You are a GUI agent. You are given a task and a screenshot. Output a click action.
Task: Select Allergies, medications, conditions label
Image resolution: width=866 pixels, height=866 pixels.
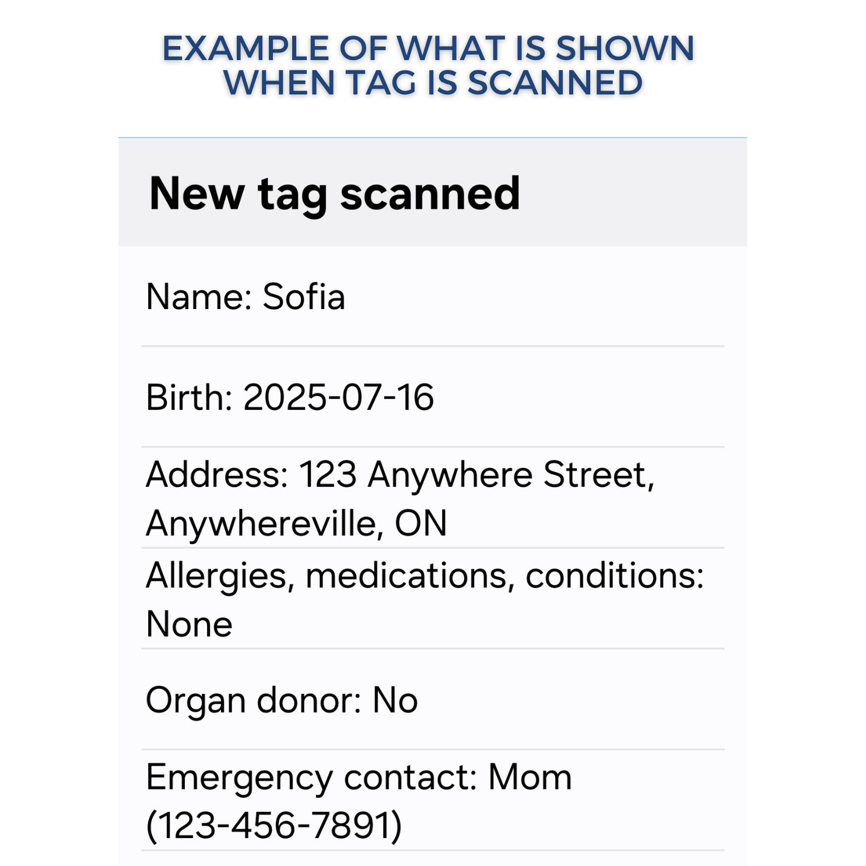(425, 577)
